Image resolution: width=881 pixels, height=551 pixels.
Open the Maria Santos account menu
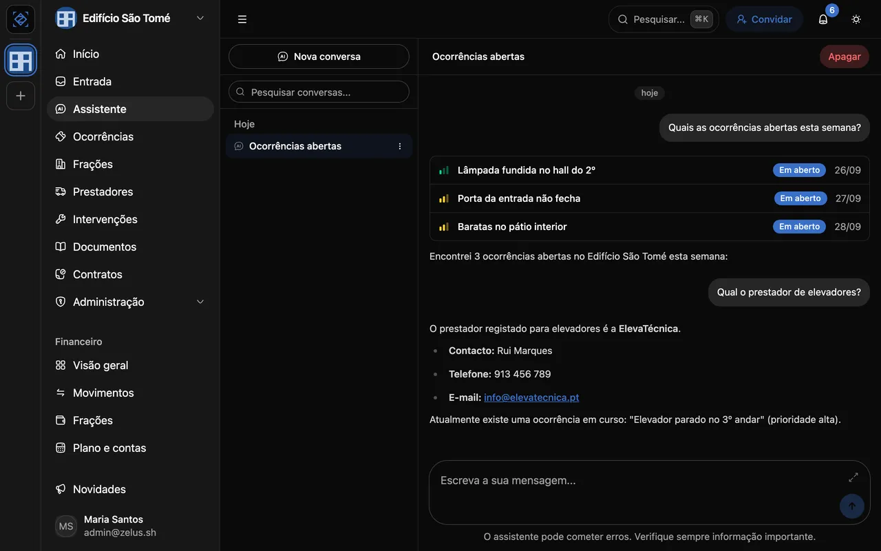(x=130, y=526)
